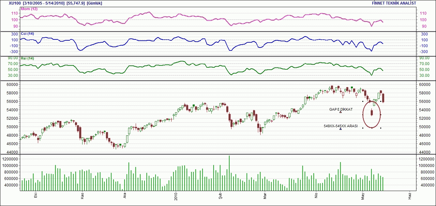Click the Eki month label on the time axis
The image size is (436, 206).
click(36, 195)
